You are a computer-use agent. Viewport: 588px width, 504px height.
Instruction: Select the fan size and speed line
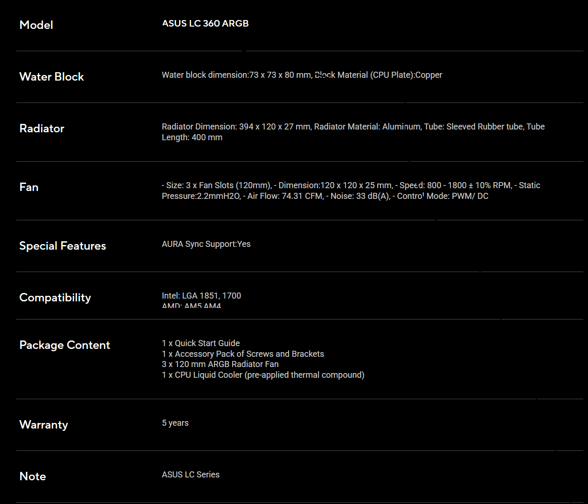click(x=351, y=185)
